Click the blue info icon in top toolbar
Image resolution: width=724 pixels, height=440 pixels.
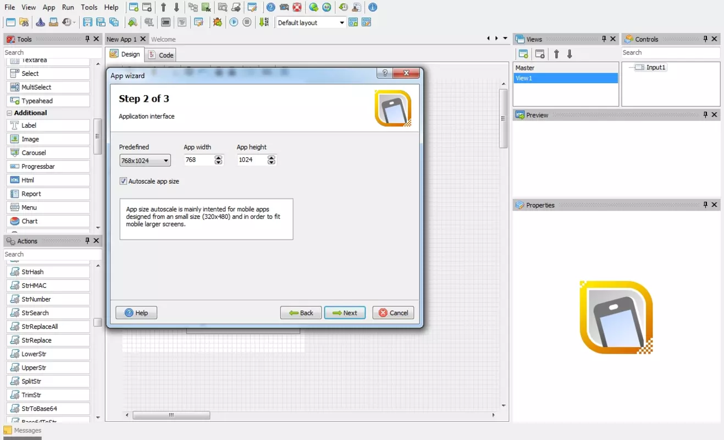tap(373, 7)
